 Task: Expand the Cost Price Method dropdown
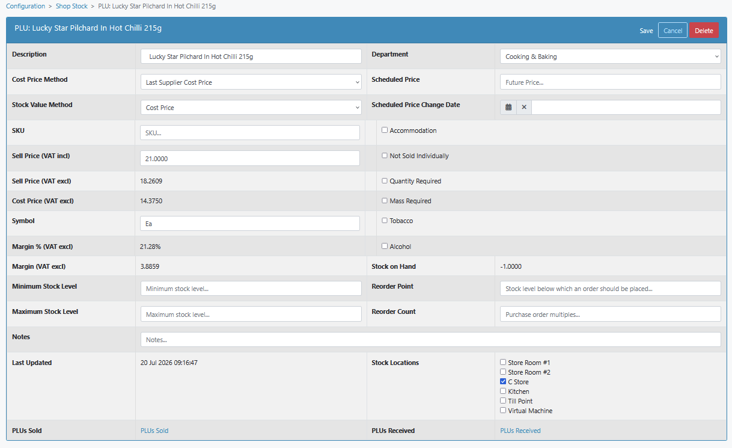point(251,82)
